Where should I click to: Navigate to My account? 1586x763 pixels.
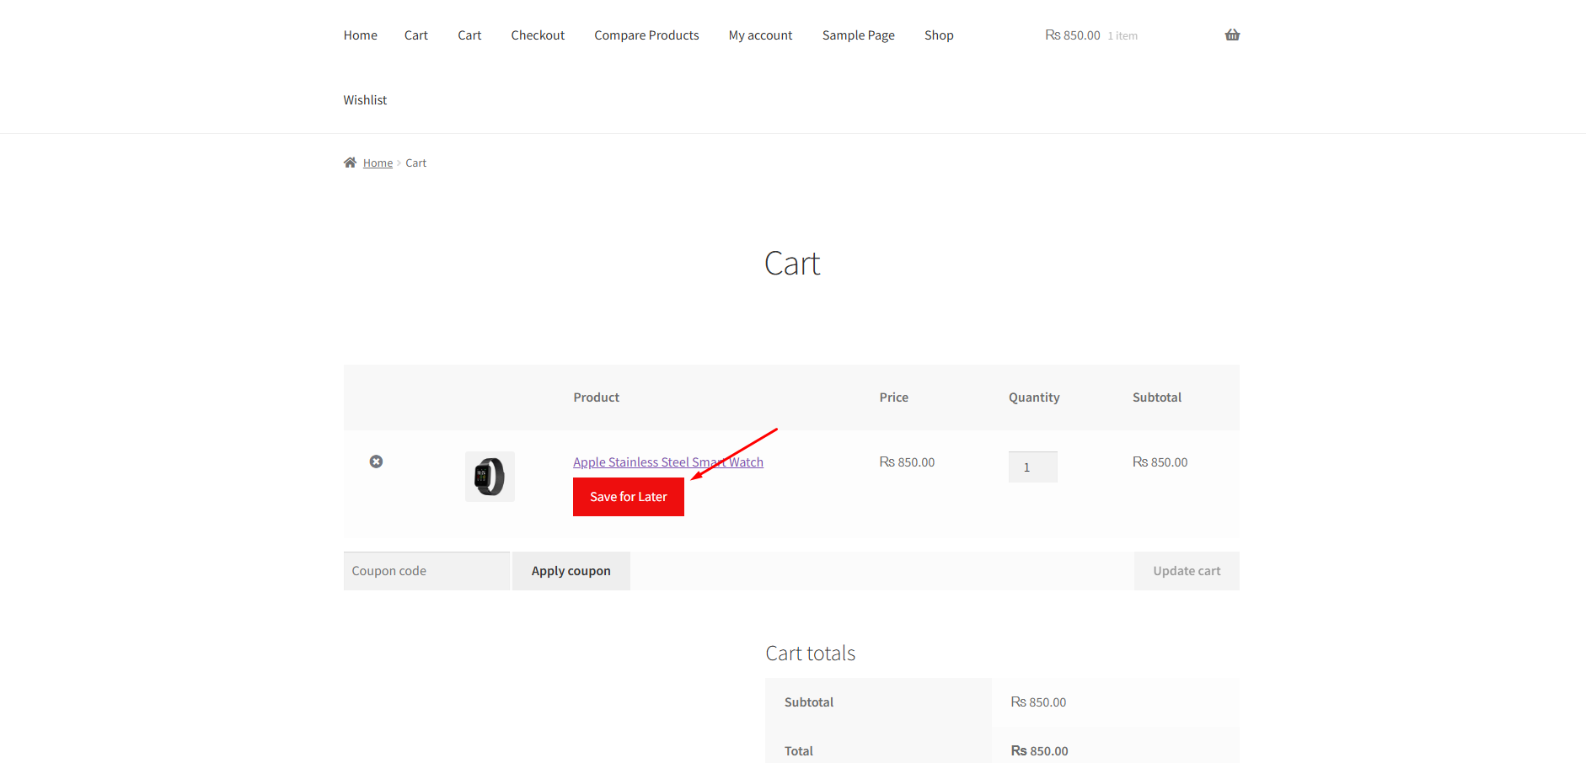[760, 35]
